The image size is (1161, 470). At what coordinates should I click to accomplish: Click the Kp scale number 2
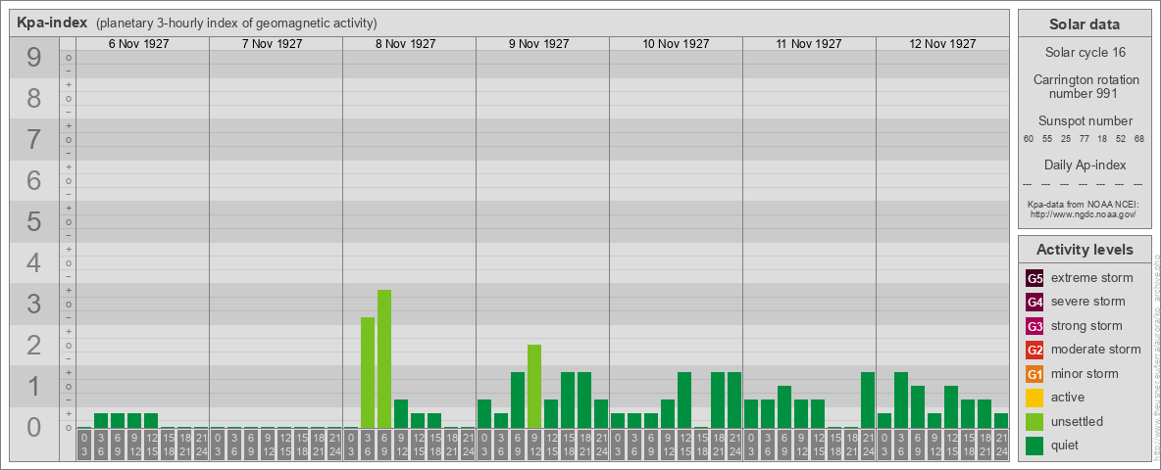coord(34,345)
